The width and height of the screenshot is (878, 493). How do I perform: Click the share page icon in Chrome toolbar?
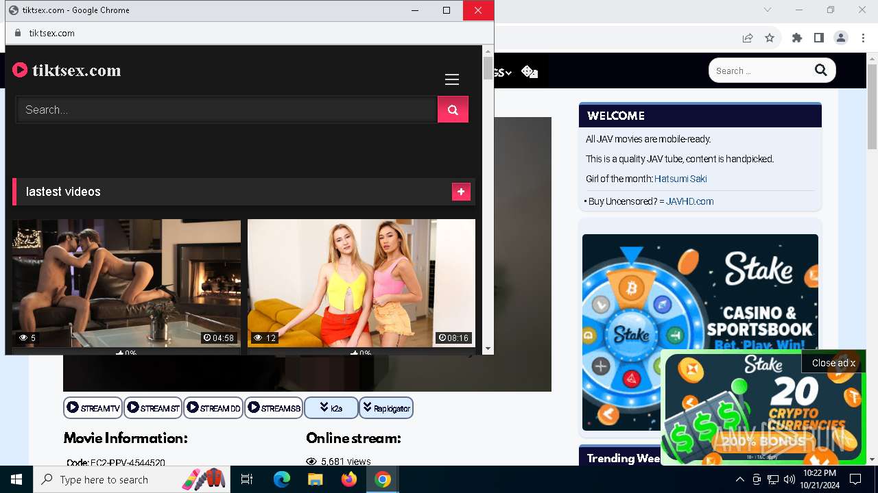[748, 38]
